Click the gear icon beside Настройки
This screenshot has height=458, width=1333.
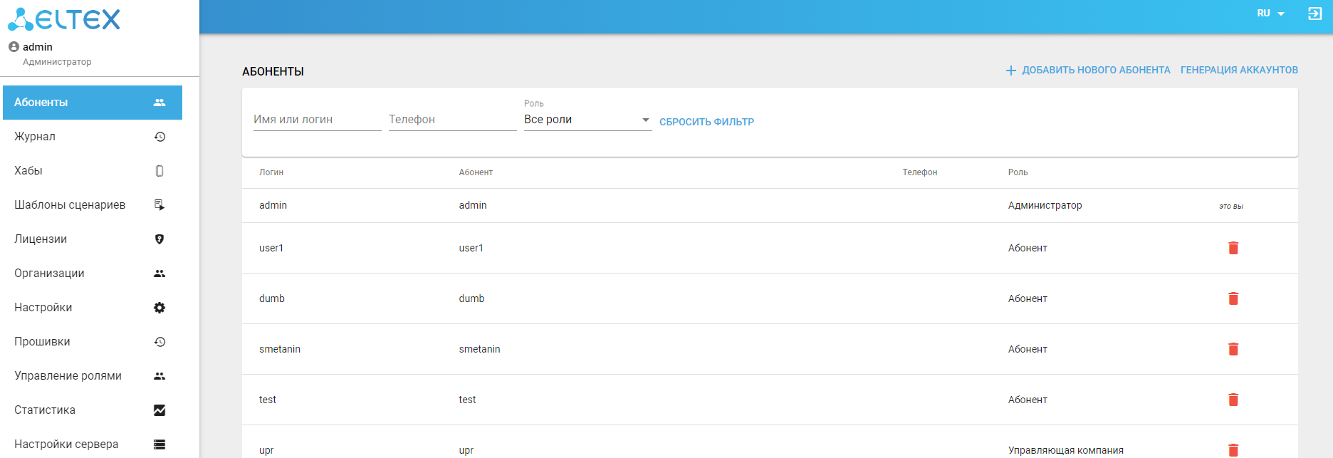[160, 308]
